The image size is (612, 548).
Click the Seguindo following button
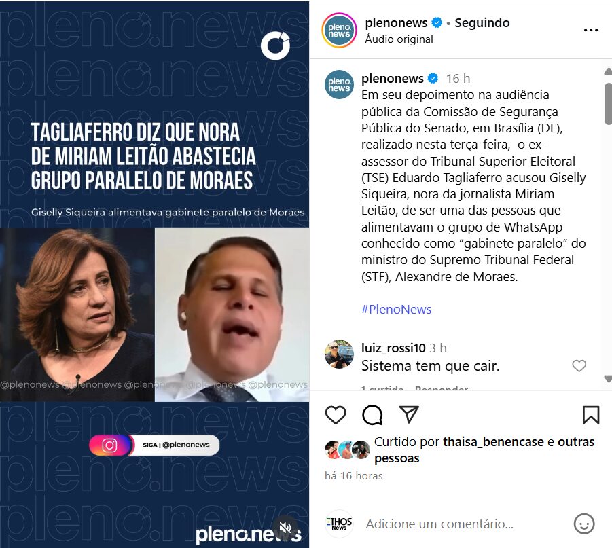click(x=482, y=22)
